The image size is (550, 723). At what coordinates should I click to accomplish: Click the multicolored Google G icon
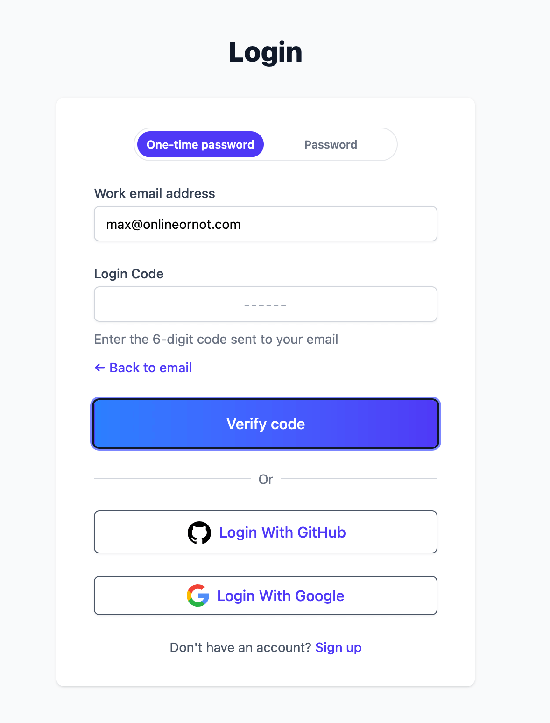pyautogui.click(x=198, y=595)
